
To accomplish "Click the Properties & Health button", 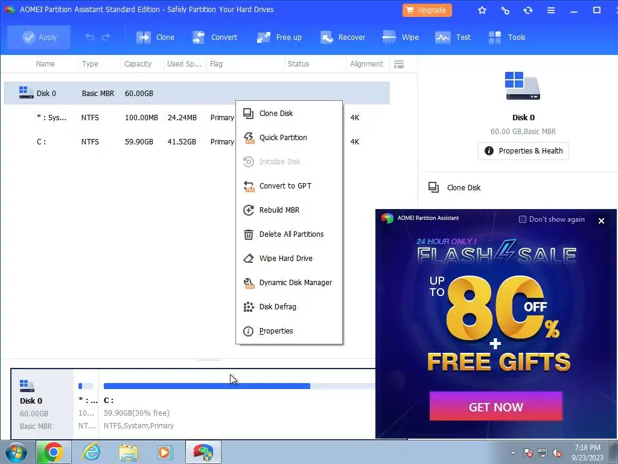I will [523, 150].
